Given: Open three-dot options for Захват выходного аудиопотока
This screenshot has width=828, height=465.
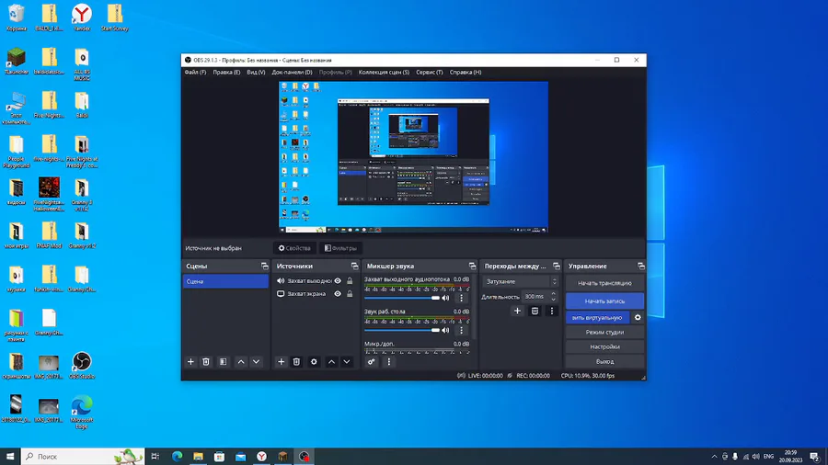Looking at the screenshot, I should (x=461, y=298).
